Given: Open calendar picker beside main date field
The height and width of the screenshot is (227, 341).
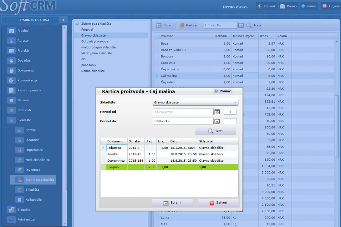Looking at the screenshot, I should pyautogui.click(x=241, y=25).
